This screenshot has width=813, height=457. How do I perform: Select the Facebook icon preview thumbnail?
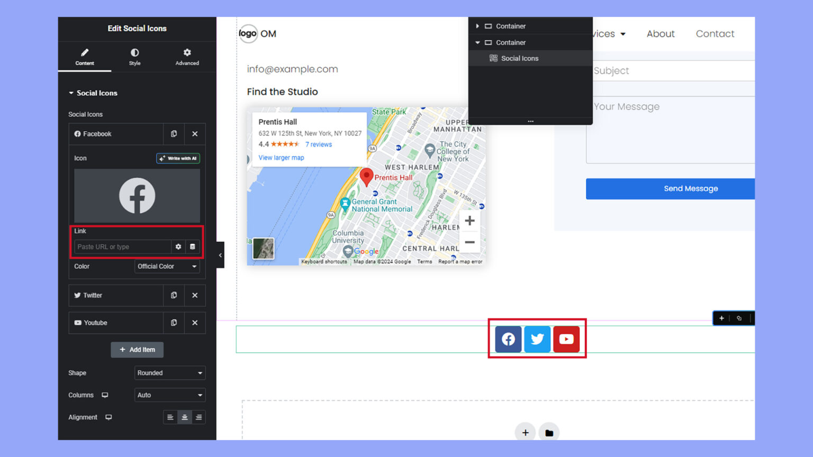click(137, 196)
